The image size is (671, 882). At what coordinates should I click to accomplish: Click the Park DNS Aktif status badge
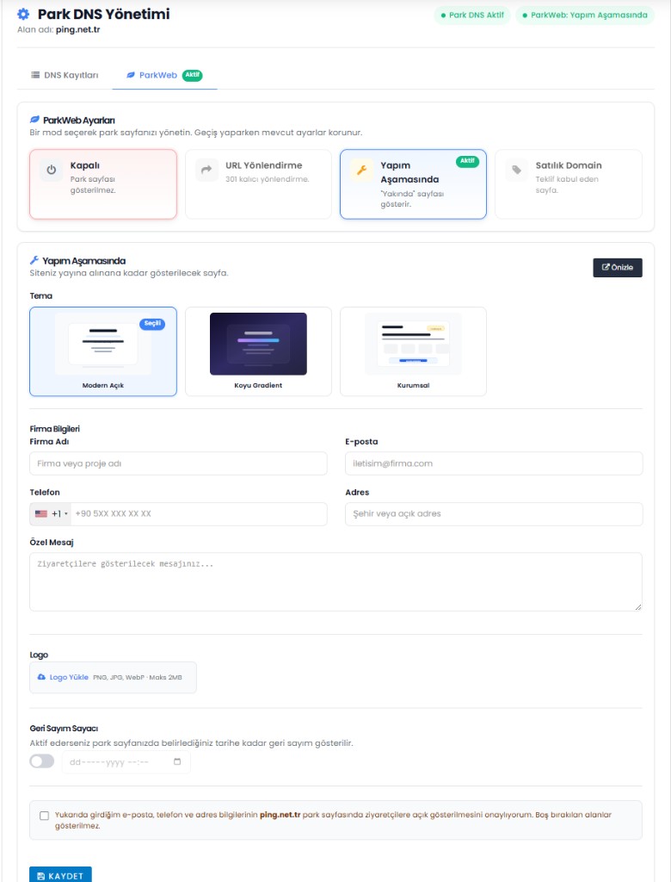pos(472,16)
